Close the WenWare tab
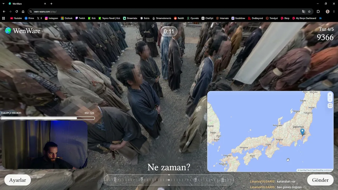 click(x=45, y=4)
